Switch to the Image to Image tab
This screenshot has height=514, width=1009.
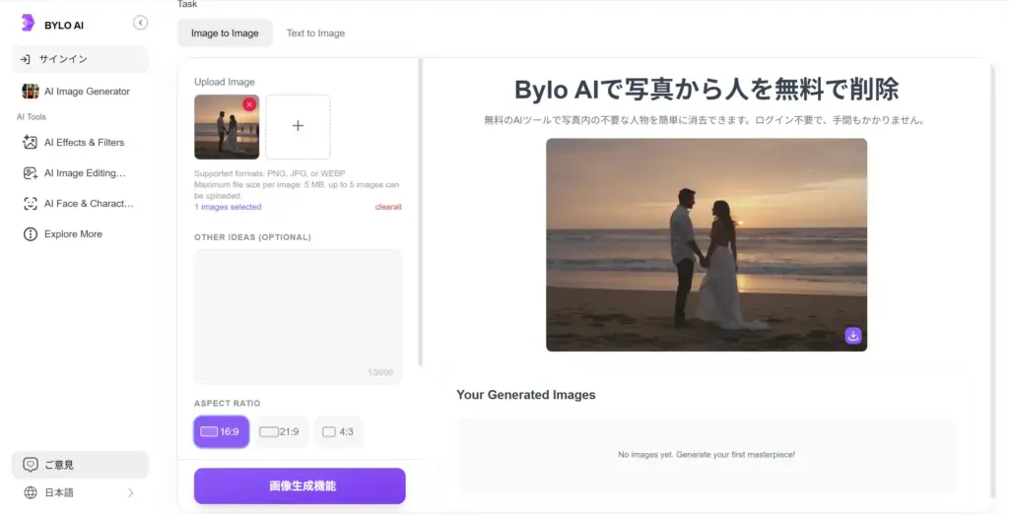(225, 33)
